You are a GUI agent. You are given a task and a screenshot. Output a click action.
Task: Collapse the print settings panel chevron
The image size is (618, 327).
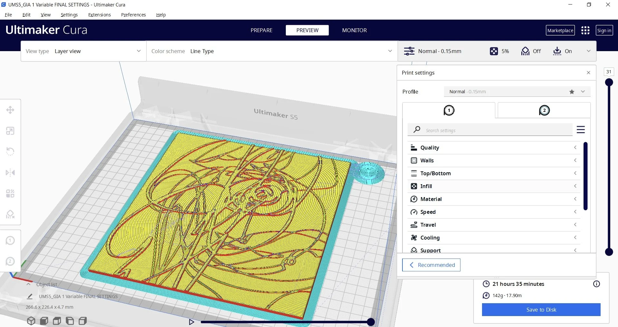(x=588, y=51)
